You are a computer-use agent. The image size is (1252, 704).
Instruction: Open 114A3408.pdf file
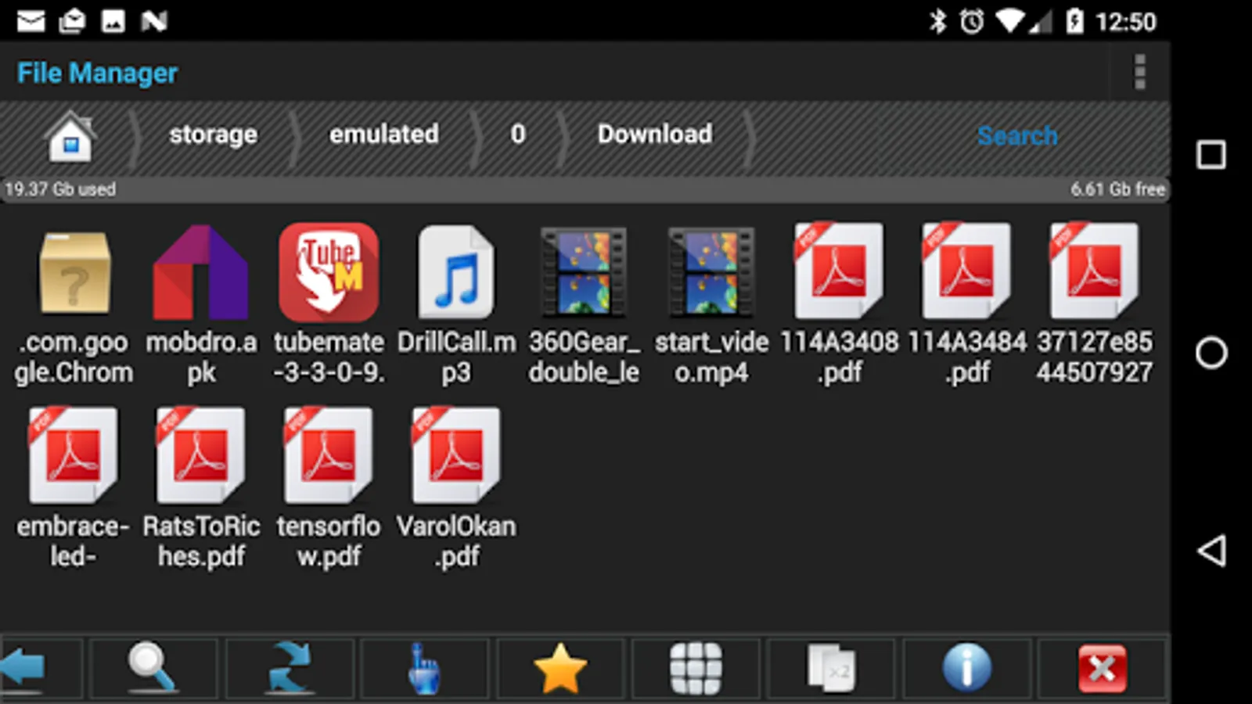[x=839, y=305]
